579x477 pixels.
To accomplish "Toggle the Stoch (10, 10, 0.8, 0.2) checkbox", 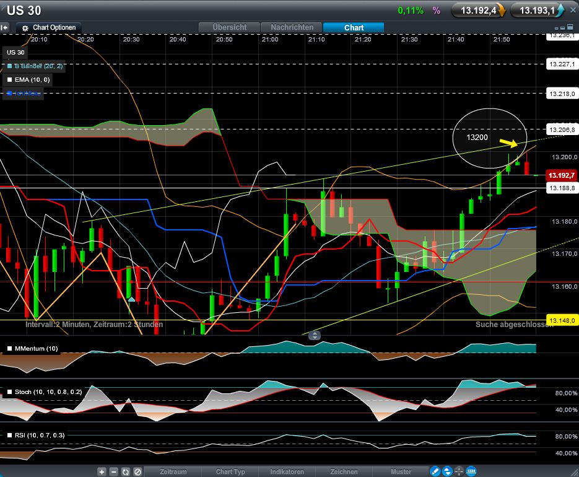I will (x=10, y=392).
